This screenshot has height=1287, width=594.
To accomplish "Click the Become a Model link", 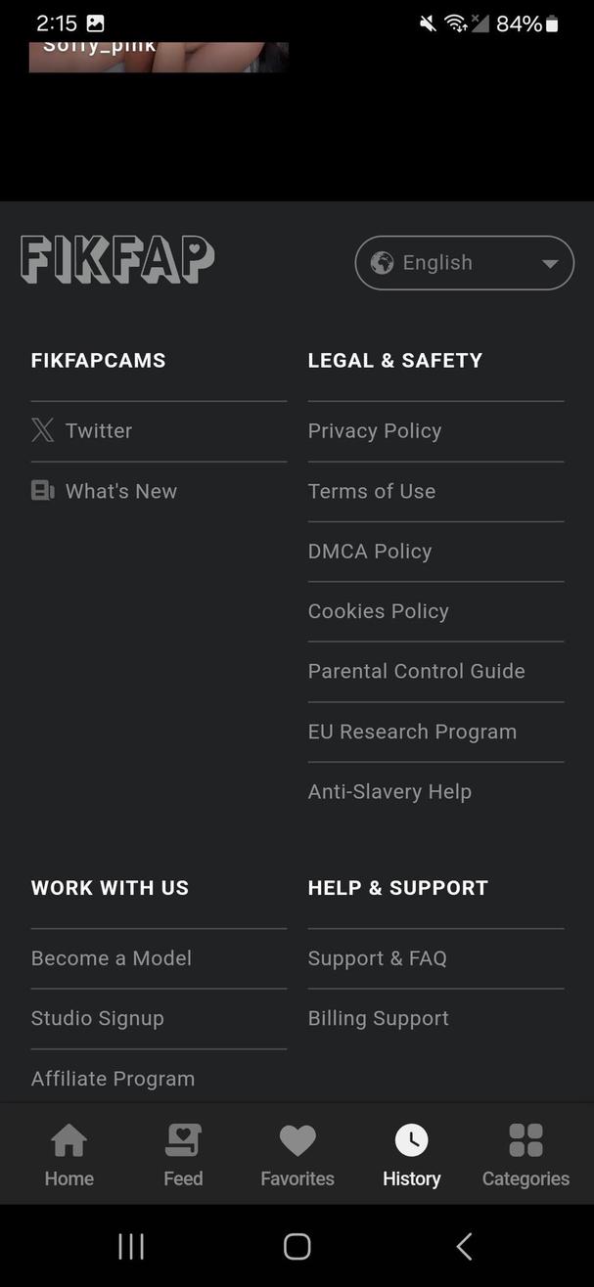I will [x=111, y=957].
